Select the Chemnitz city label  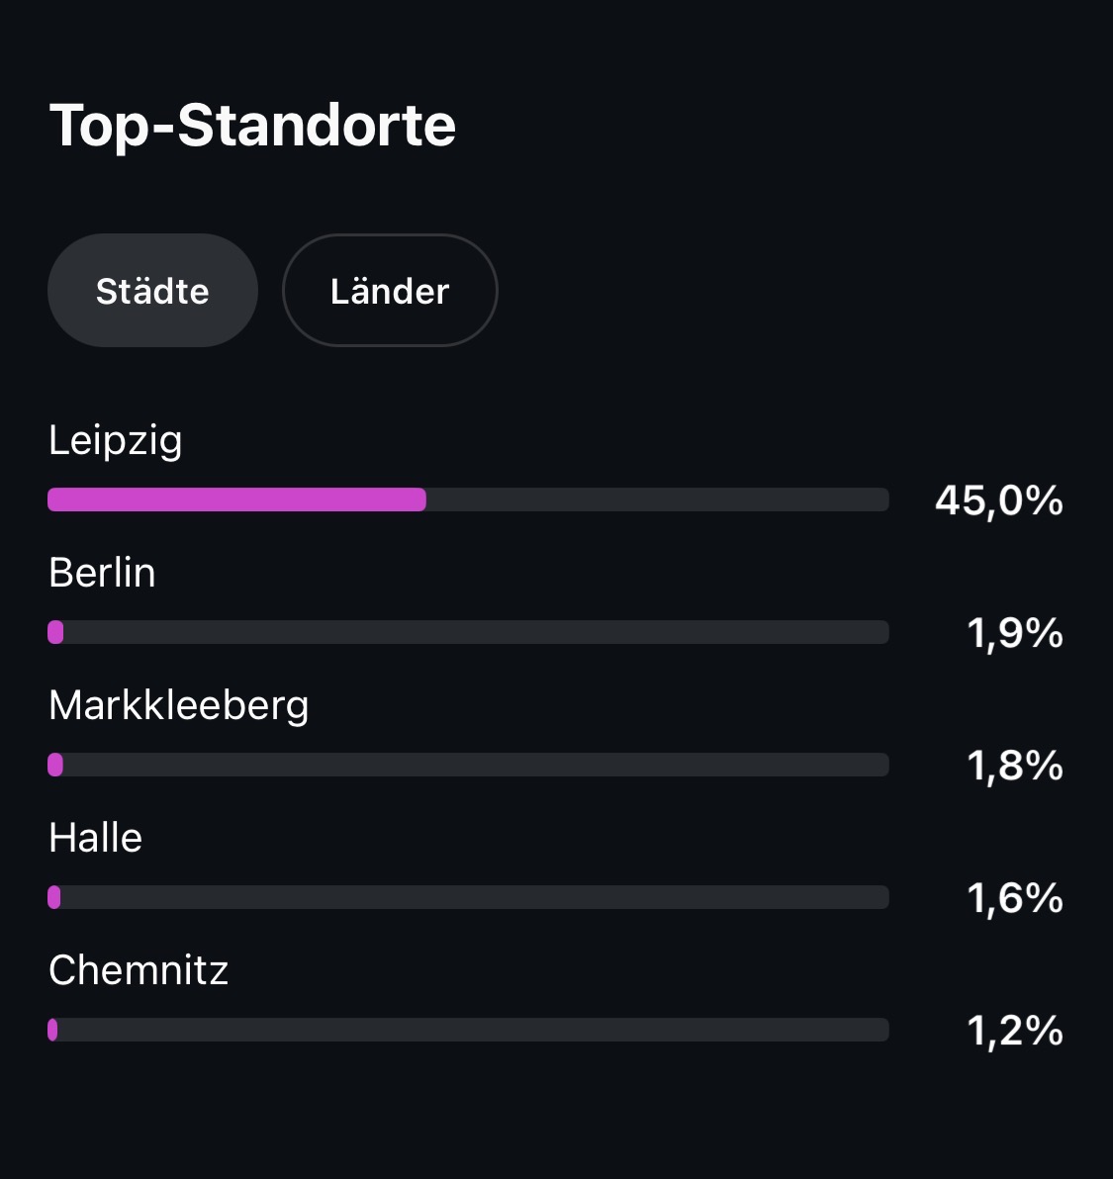tap(139, 970)
